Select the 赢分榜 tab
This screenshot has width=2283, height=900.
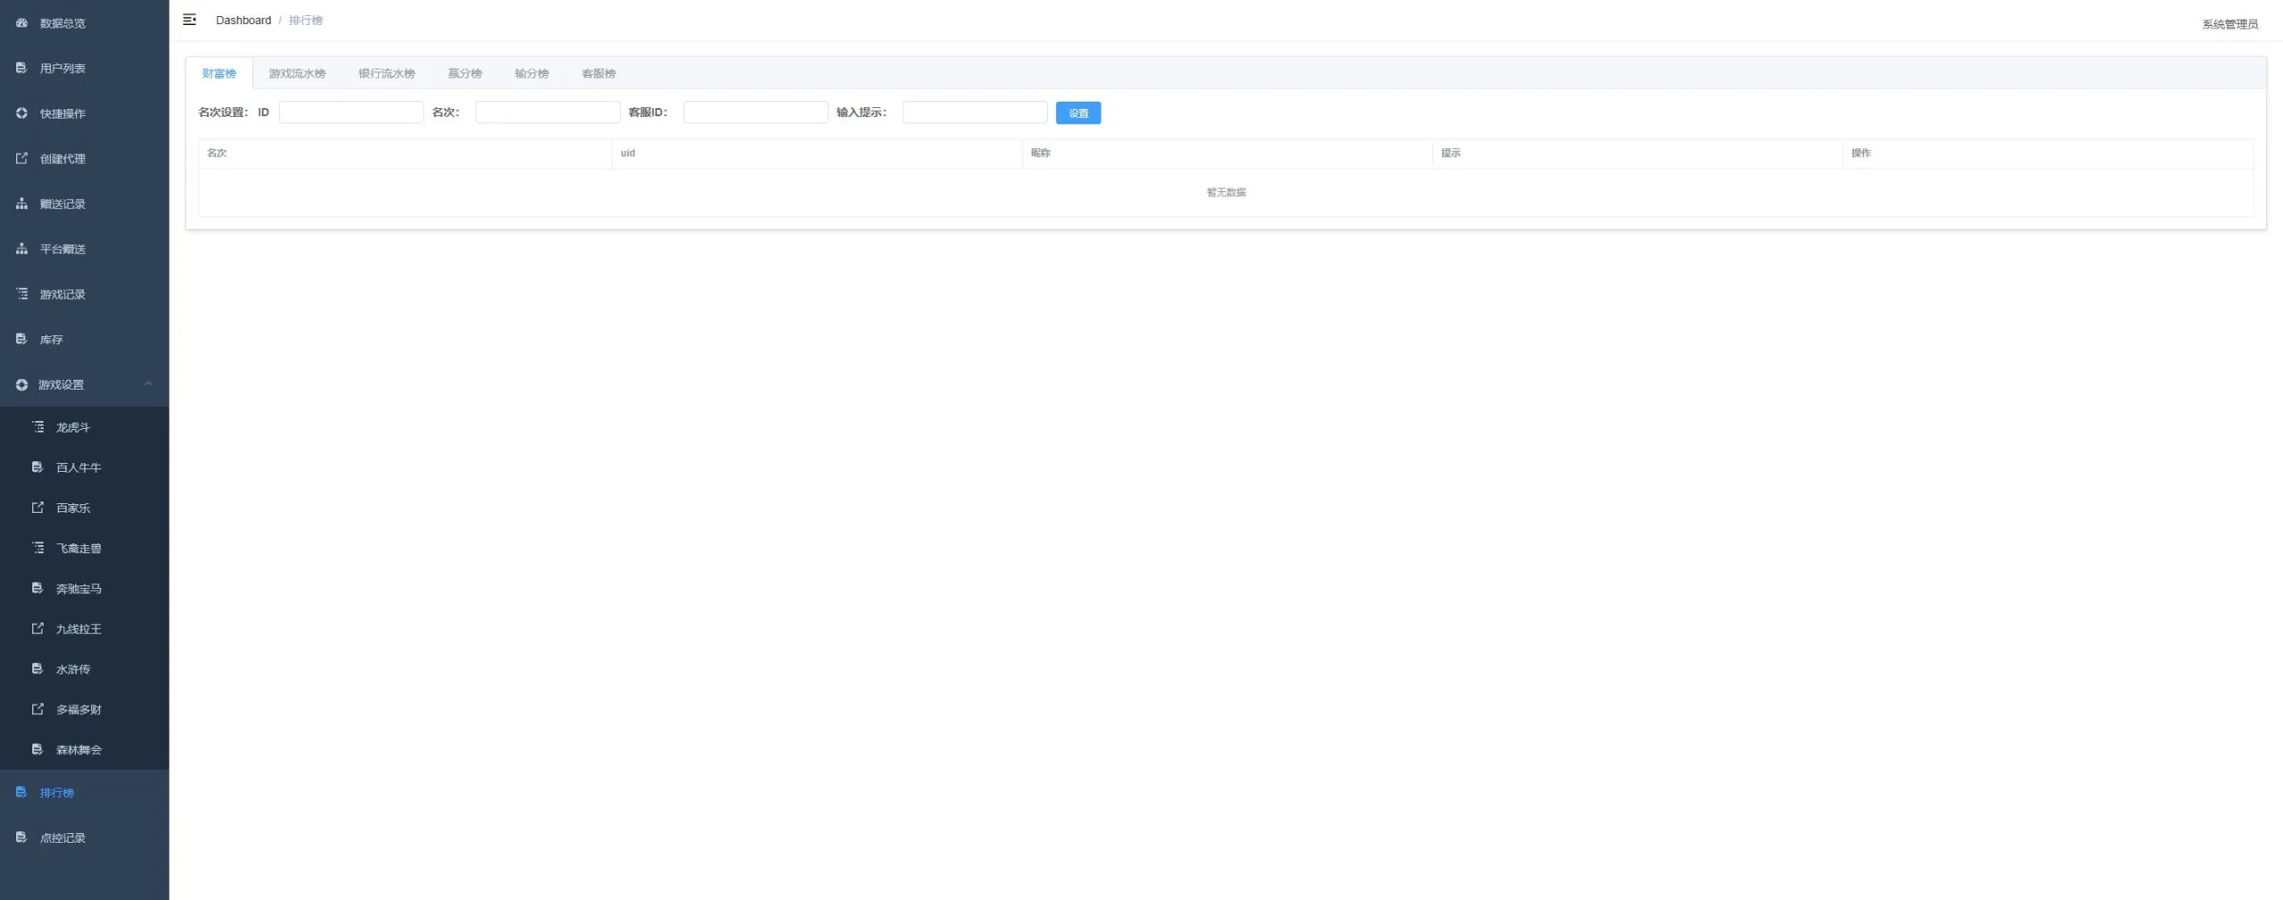click(x=465, y=73)
